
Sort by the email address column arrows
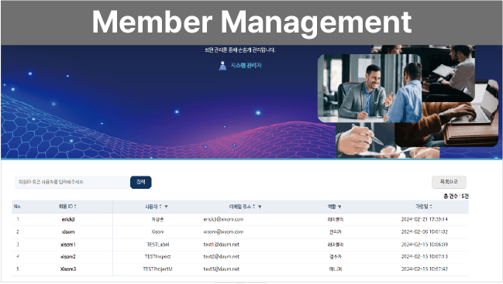[253, 207]
